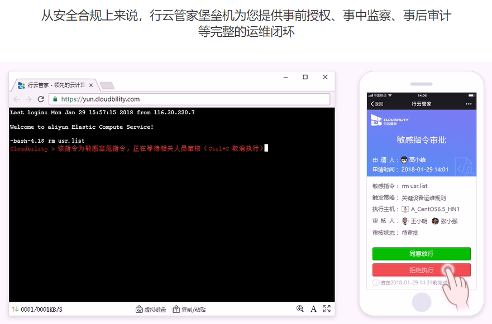Screen dimensions: 492x324
Task: Click the 待审批 review status text
Action: pyautogui.click(x=410, y=233)
